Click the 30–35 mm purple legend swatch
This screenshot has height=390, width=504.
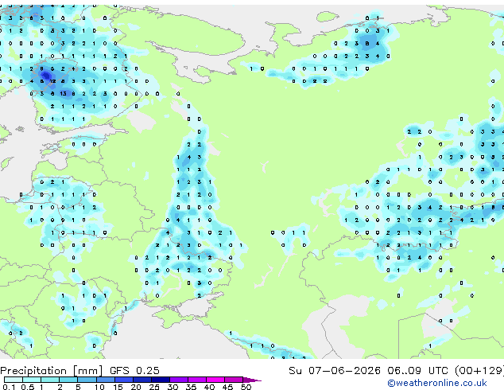(x=179, y=380)
